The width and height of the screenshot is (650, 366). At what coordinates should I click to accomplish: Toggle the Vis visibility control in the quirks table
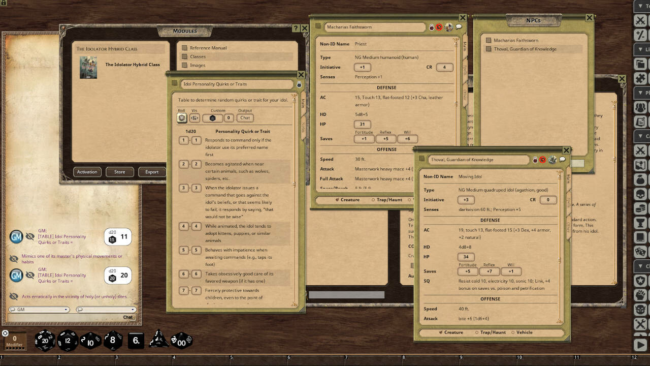tap(194, 117)
